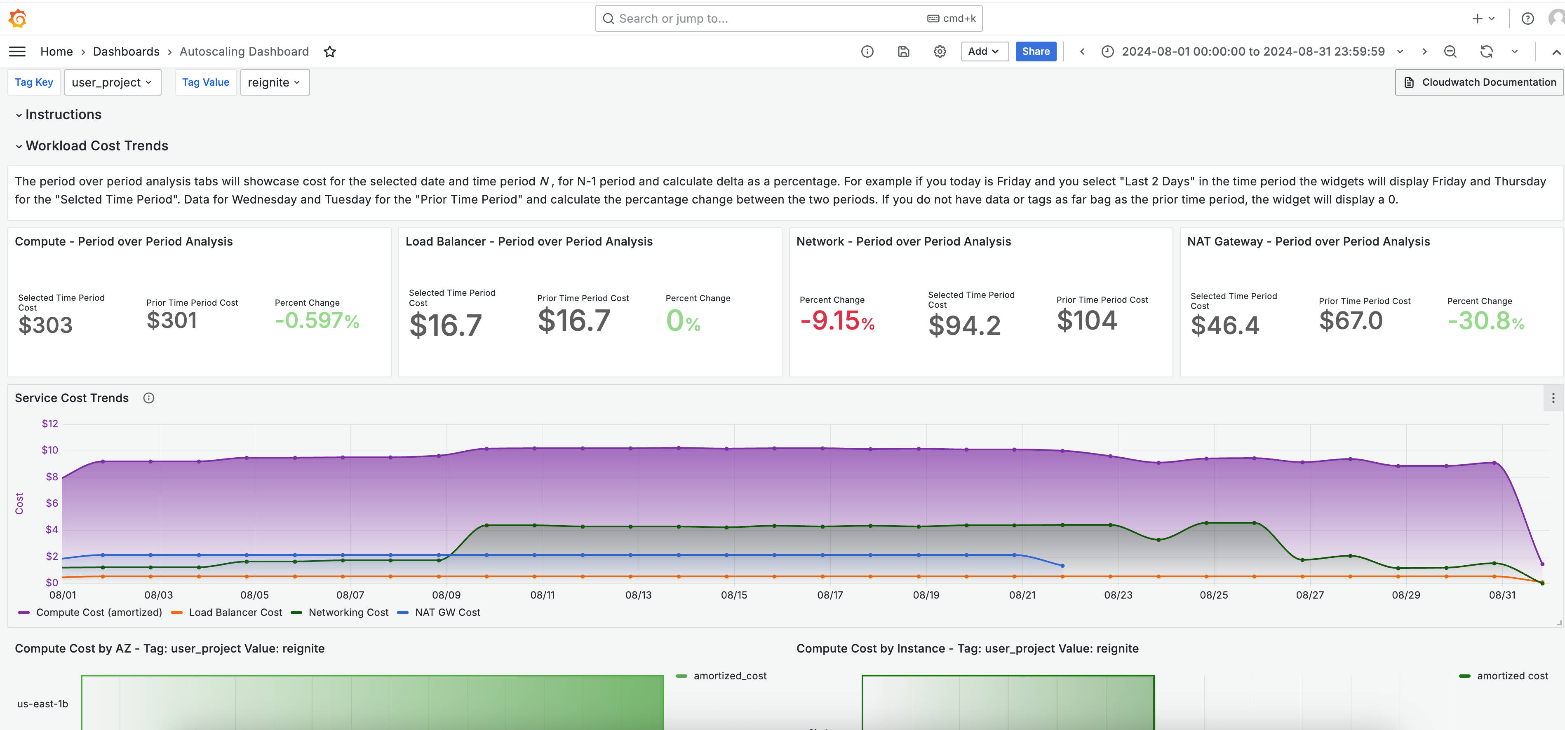Open the help question mark menu

(1527, 19)
